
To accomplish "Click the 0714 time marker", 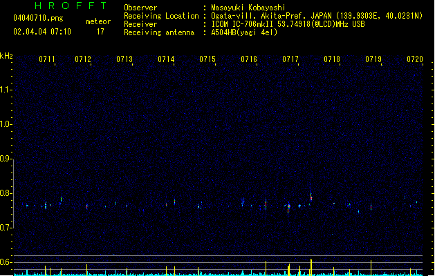I will coord(166,59).
